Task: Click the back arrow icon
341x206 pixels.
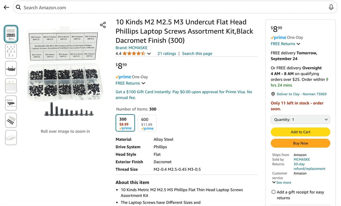Action: [x=6, y=7]
